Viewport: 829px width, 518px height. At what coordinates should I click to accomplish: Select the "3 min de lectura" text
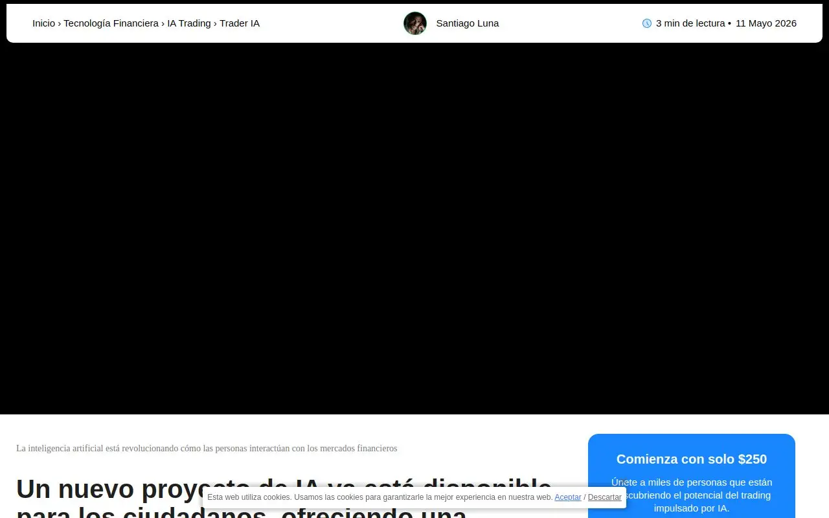(x=690, y=23)
